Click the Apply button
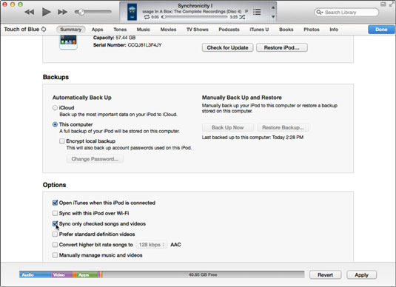 coord(362,274)
